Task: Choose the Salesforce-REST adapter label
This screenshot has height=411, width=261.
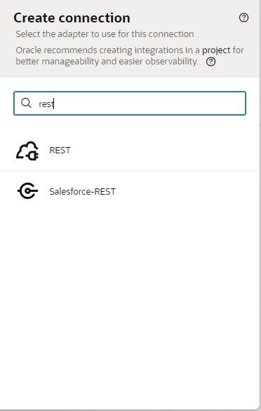Action: click(x=83, y=192)
